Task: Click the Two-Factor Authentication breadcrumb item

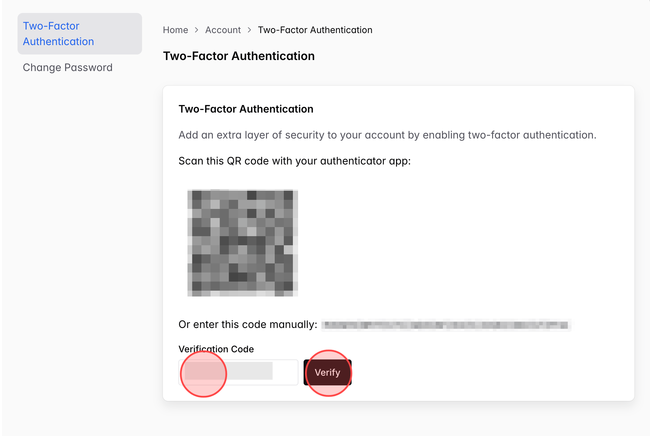Action: pyautogui.click(x=315, y=30)
